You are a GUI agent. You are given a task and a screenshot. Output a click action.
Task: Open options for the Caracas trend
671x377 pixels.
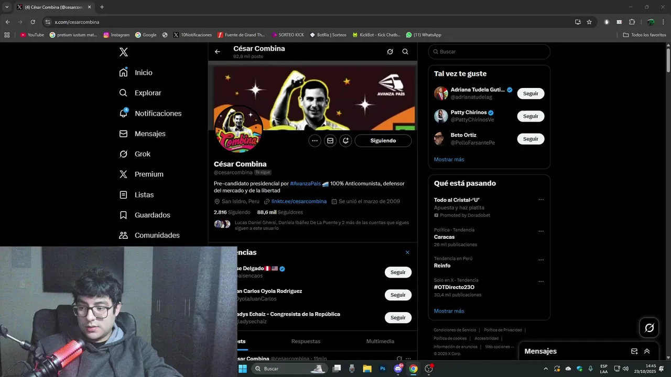[541, 231]
